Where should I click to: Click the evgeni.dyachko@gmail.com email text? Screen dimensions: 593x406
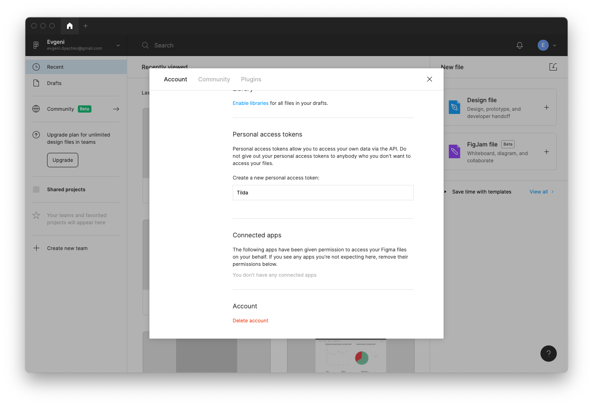[75, 48]
